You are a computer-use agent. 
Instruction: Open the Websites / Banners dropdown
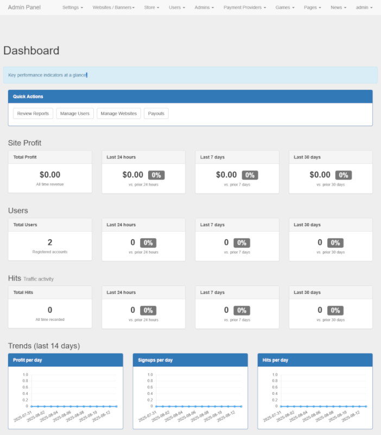113,8
